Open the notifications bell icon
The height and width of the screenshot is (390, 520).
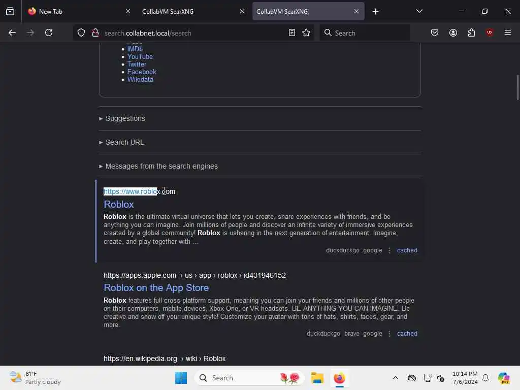point(485,378)
